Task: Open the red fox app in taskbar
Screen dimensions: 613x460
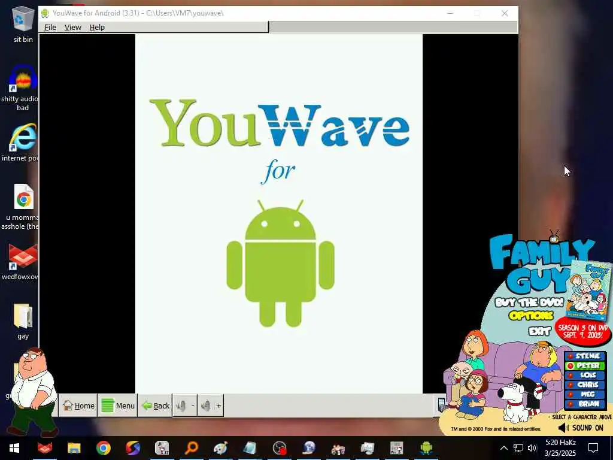Action: click(44, 448)
